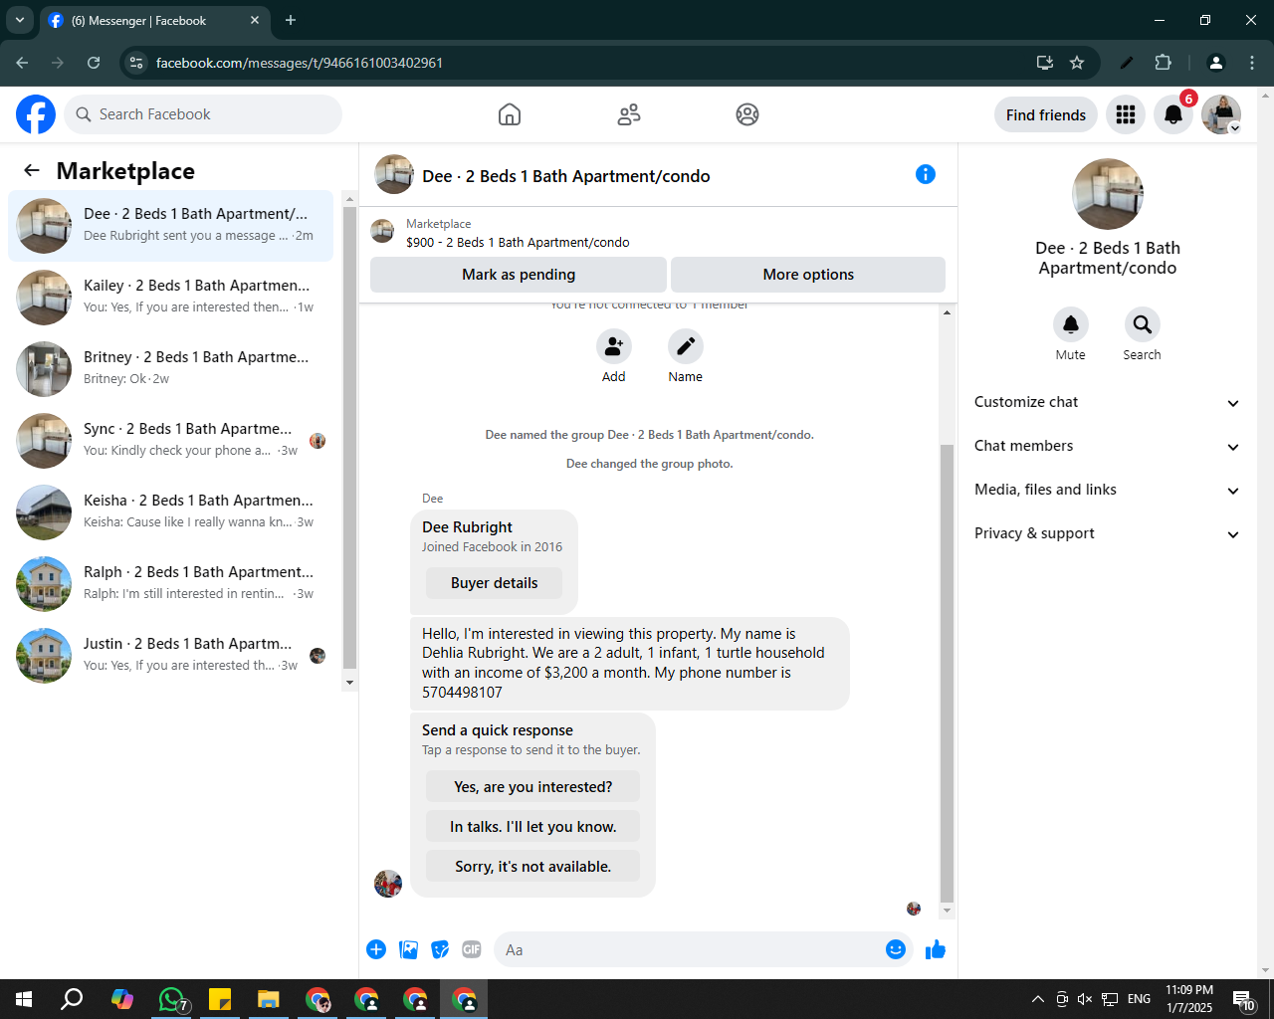The height and width of the screenshot is (1019, 1274).
Task: Attach a photo file icon
Action: [x=408, y=949]
